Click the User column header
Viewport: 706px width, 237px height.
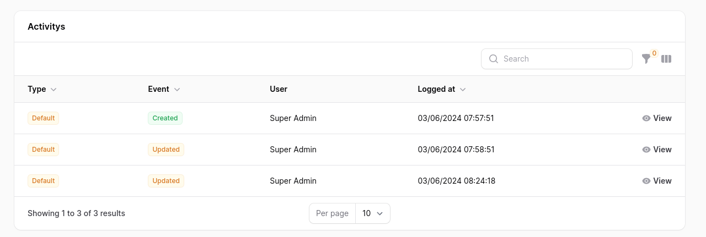[x=279, y=89]
